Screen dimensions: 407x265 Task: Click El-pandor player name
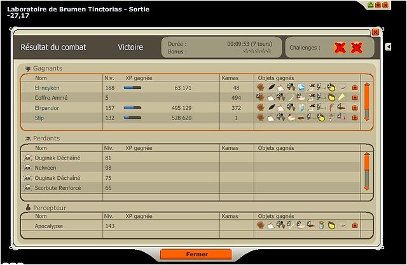(x=46, y=108)
